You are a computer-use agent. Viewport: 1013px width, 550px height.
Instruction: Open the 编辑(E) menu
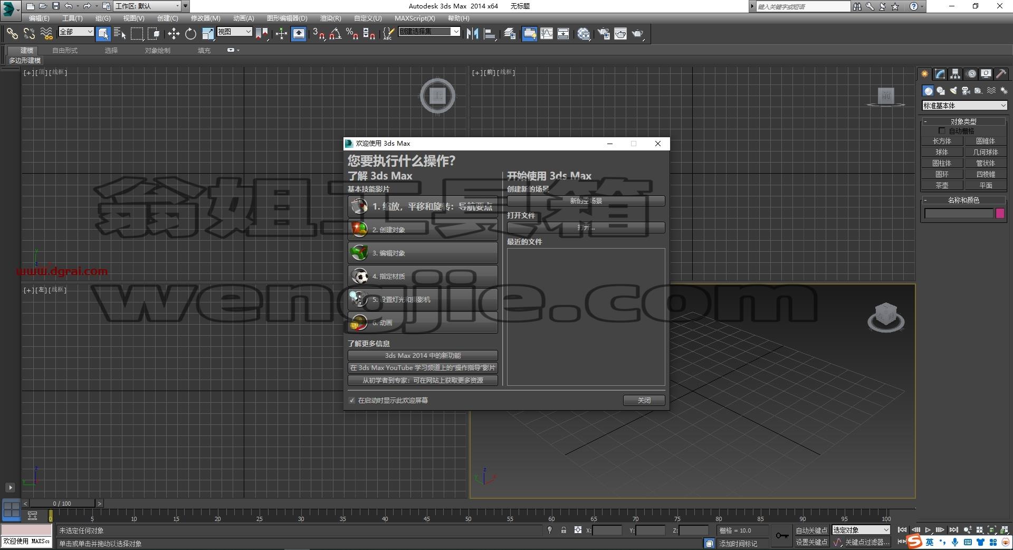click(39, 18)
